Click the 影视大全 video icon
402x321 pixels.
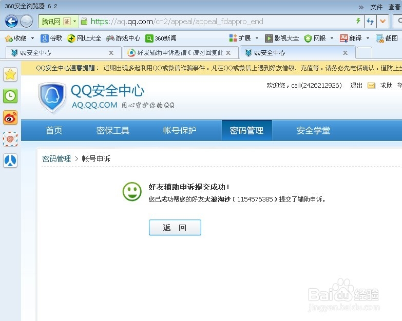click(269, 38)
